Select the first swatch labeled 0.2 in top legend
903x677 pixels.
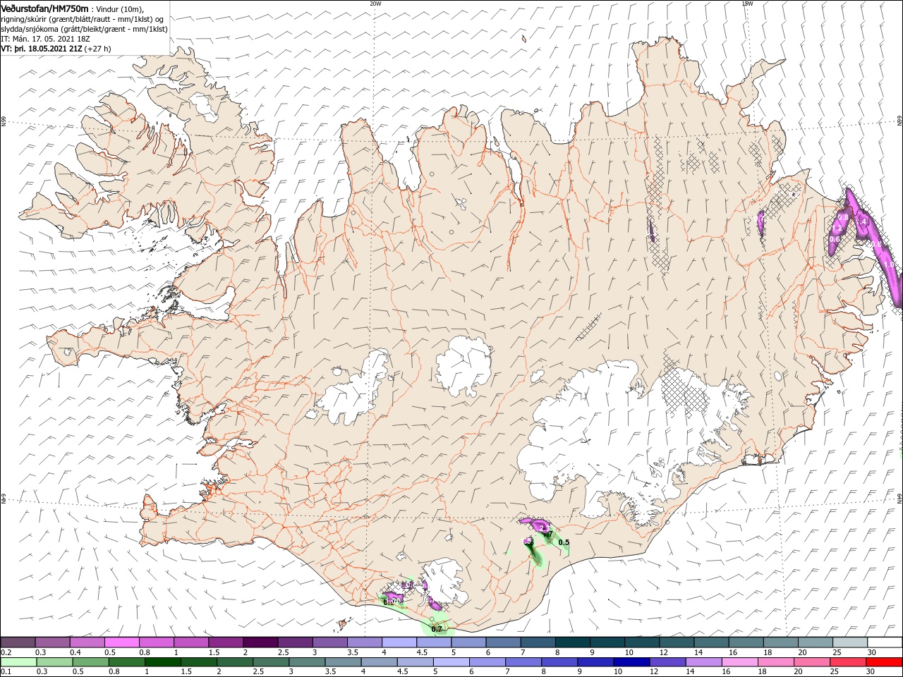tap(18, 642)
